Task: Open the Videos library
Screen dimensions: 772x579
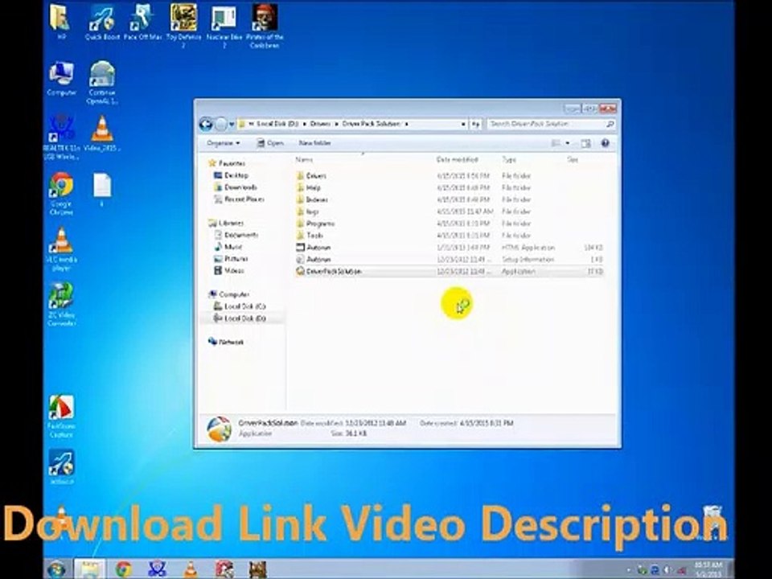Action: [x=234, y=271]
